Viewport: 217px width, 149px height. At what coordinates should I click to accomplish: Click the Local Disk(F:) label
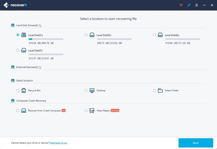[x=35, y=50]
